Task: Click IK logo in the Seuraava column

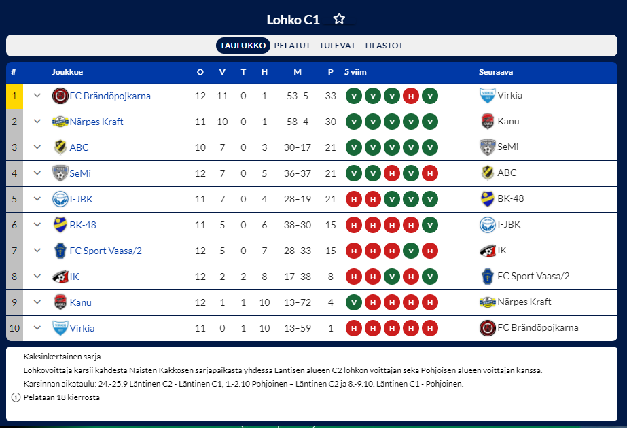Action: 487,251
